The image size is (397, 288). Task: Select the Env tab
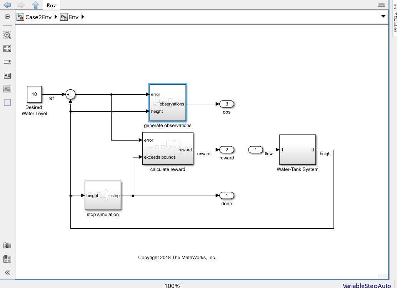pyautogui.click(x=52, y=5)
